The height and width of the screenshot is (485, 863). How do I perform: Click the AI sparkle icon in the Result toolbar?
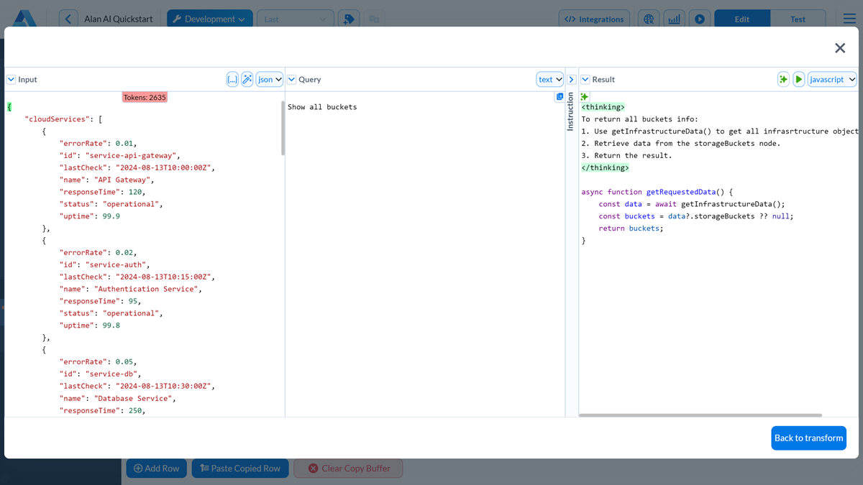click(783, 79)
